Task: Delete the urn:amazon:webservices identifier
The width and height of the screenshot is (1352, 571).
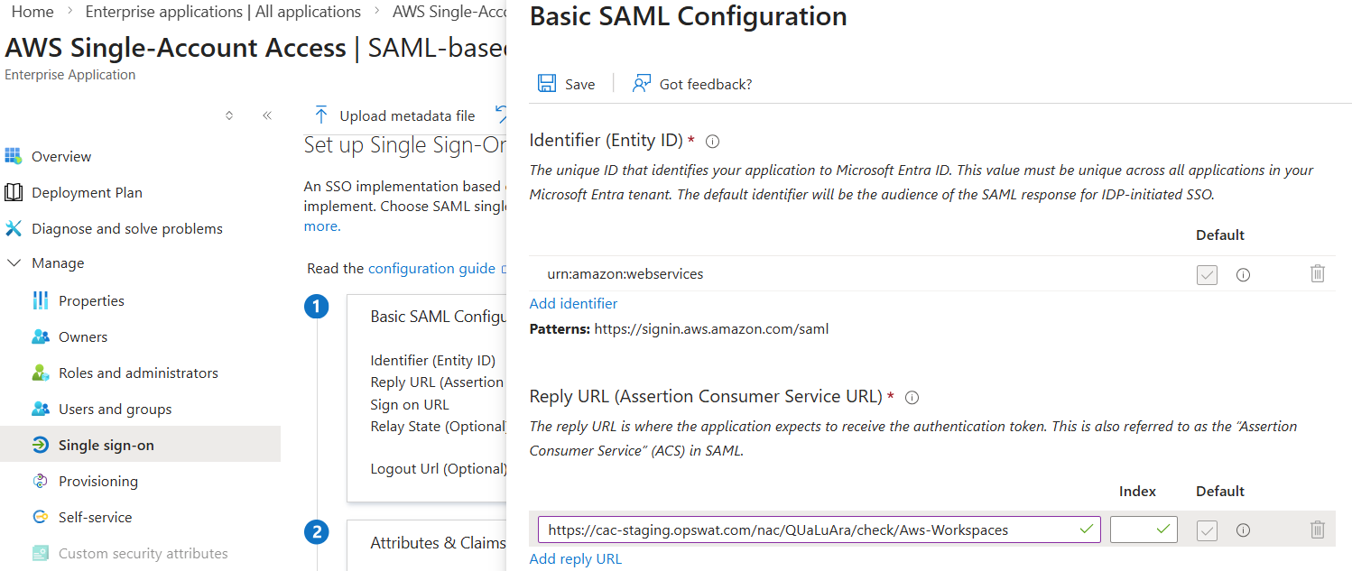Action: 1317,274
